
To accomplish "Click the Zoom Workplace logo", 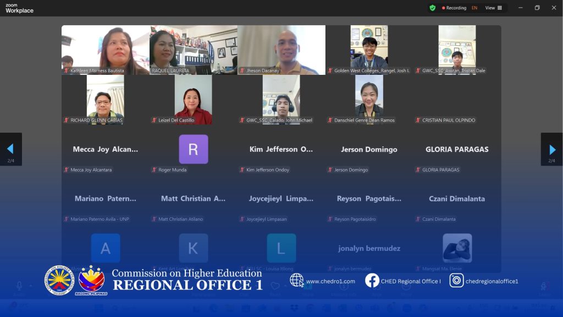I will (x=19, y=8).
